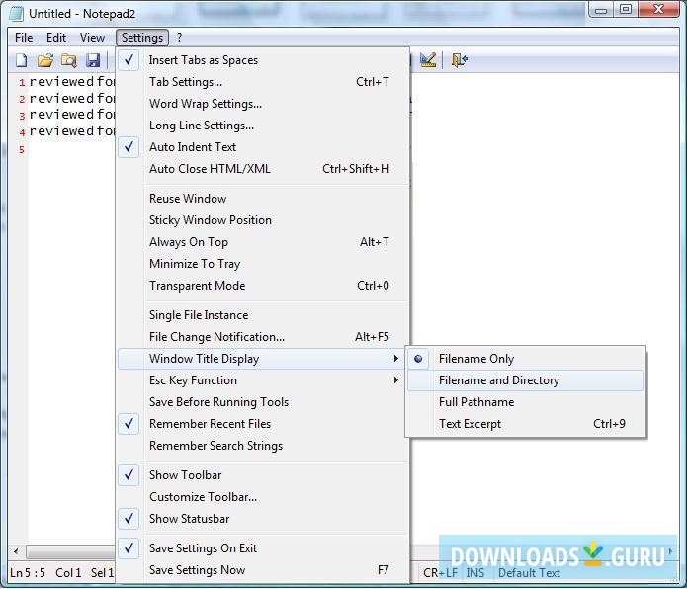Click line number 5 in margin
This screenshot has width=687, height=589.
pyautogui.click(x=22, y=150)
